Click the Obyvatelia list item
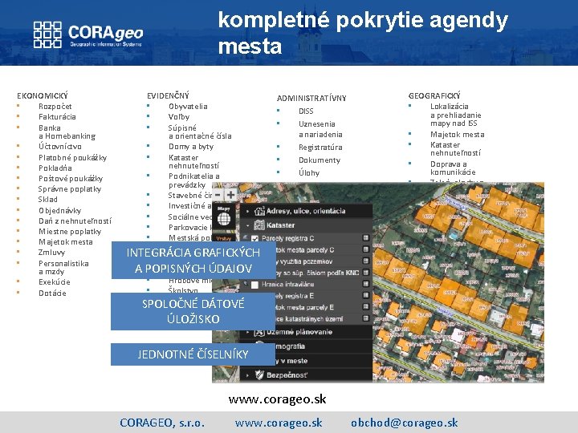Screen dimensions: 578x433 pyautogui.click(x=188, y=107)
